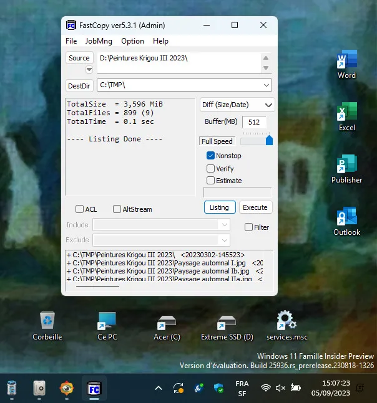Click the satellite tray icon
377x403 pixels.
198,388
